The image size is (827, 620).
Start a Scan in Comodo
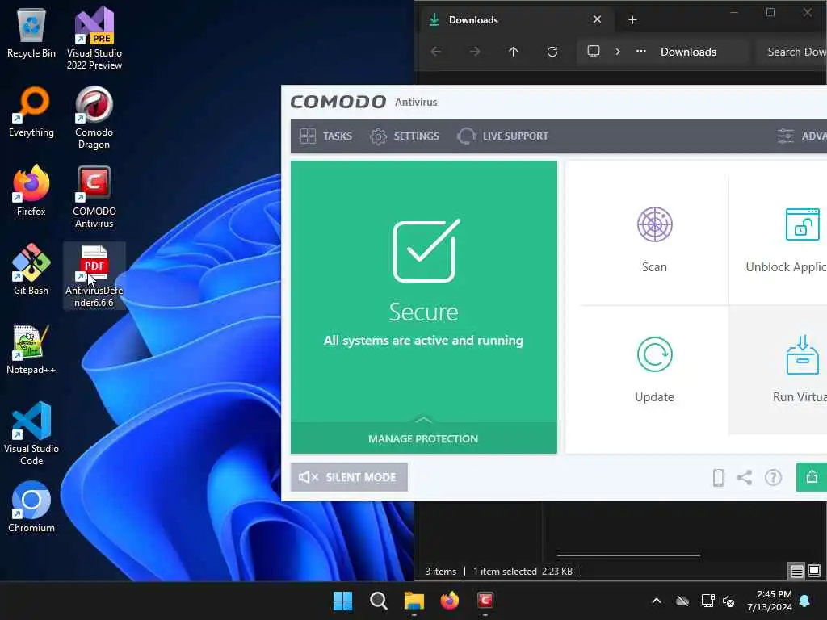coord(654,240)
